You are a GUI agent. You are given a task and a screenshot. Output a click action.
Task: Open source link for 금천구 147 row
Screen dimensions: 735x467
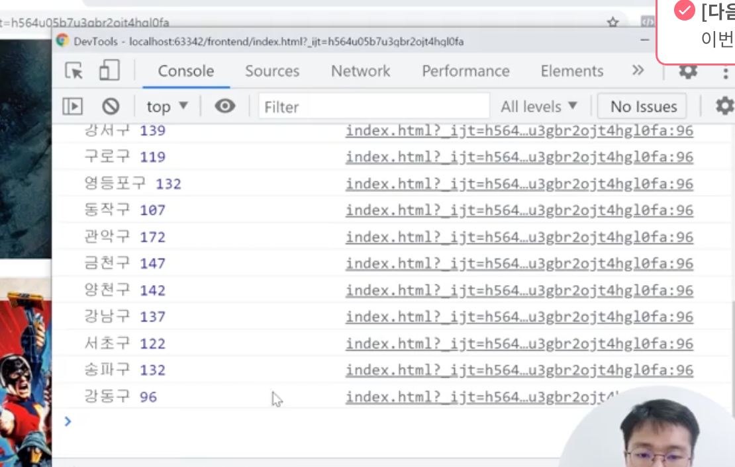pyautogui.click(x=519, y=263)
